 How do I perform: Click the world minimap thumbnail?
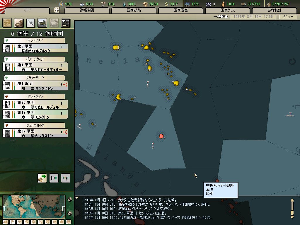(x=34, y=207)
